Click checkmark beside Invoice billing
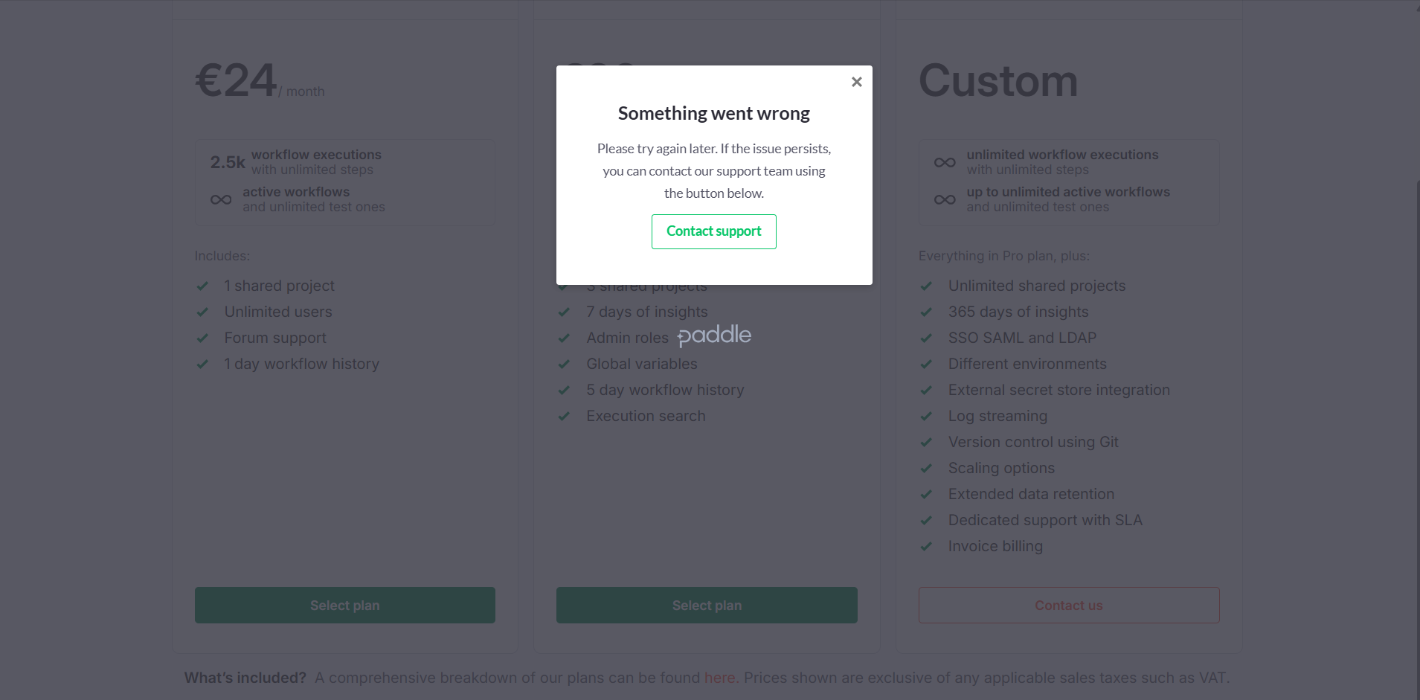Image resolution: width=1420 pixels, height=700 pixels. click(x=926, y=546)
